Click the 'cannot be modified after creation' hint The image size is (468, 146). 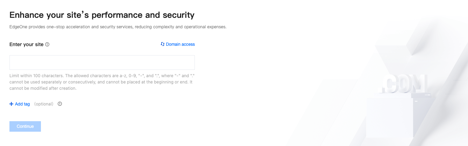pos(43,88)
